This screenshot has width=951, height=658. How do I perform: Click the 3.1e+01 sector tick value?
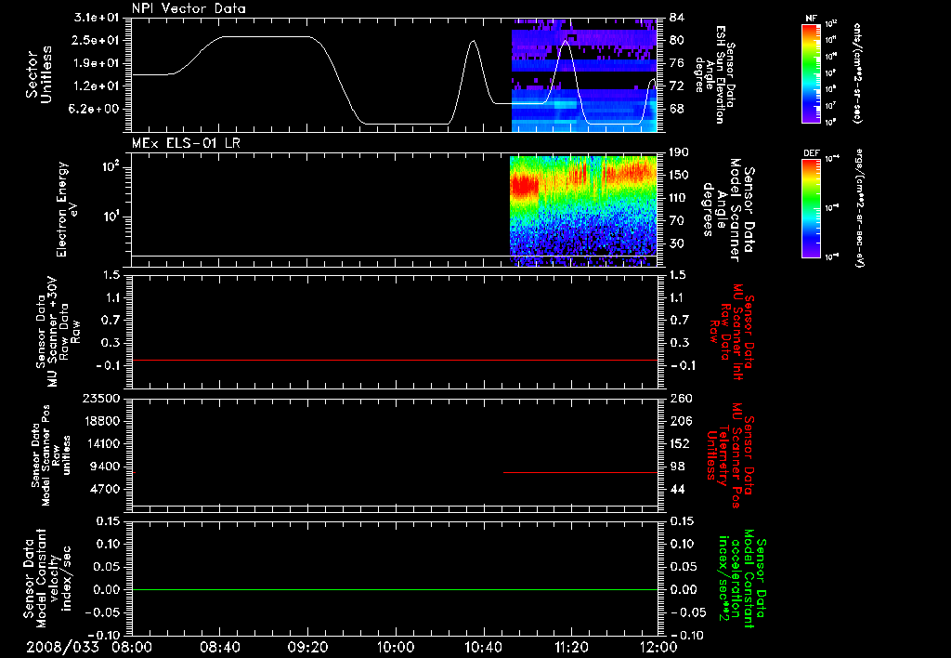click(96, 17)
